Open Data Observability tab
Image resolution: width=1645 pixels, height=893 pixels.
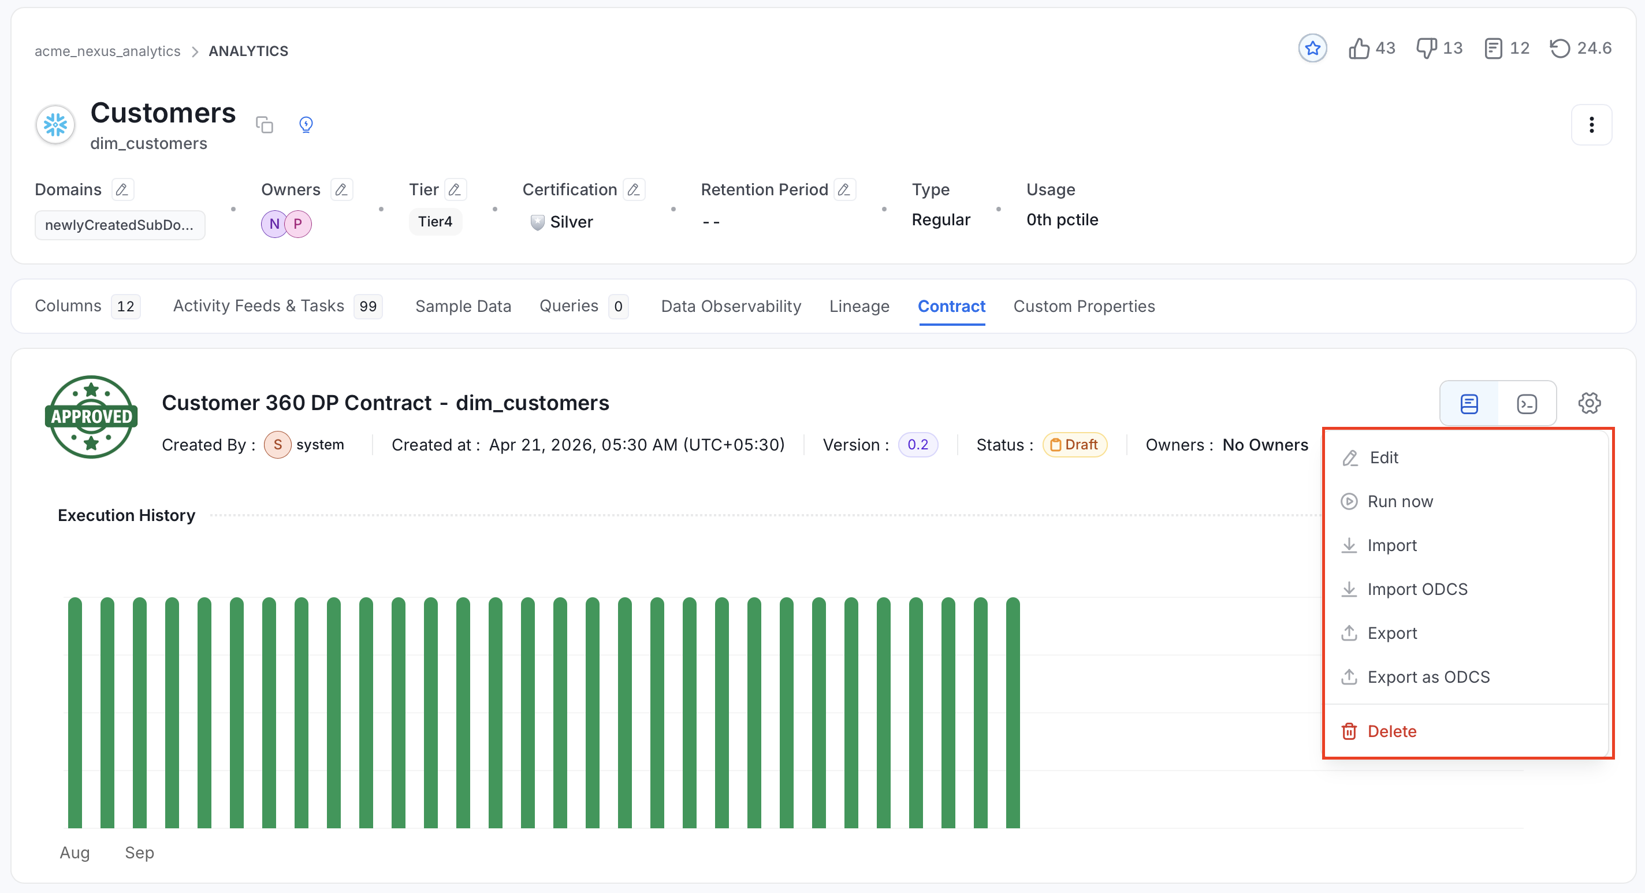pos(731,306)
